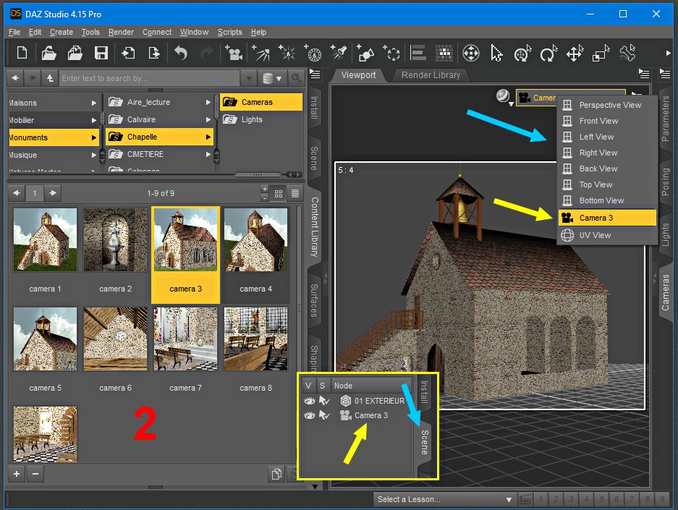Open the search field history dropdown arrow
678x510 pixels.
[x=249, y=78]
